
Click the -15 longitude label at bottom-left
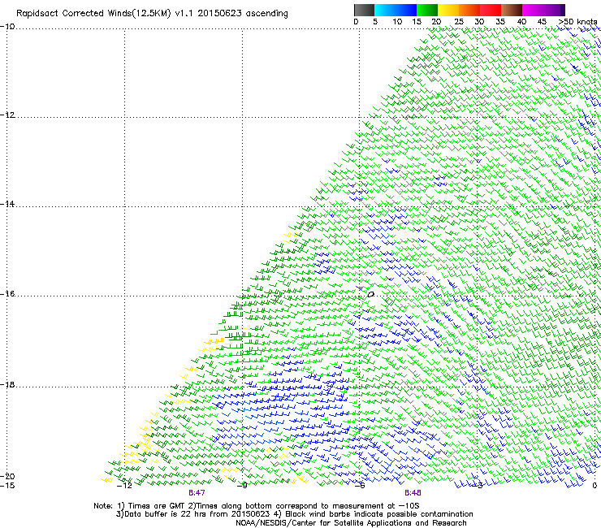(7, 486)
